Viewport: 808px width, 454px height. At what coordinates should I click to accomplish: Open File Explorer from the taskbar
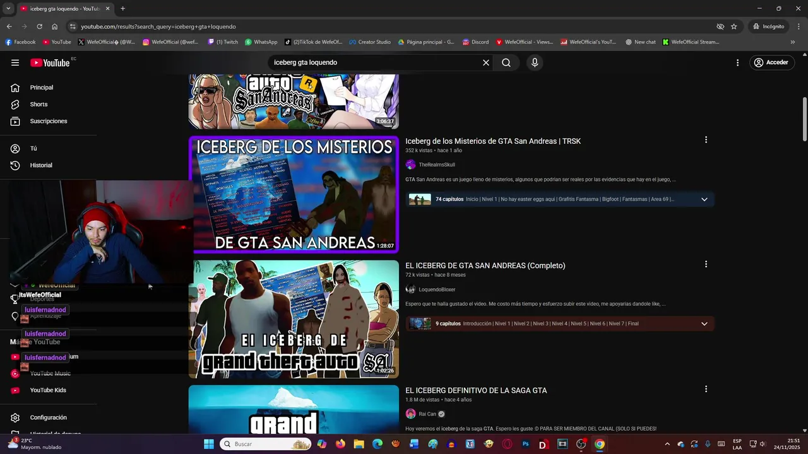coord(359,444)
